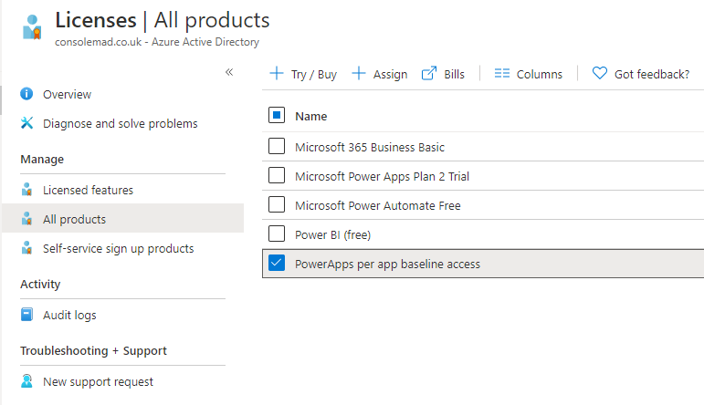
Task: Go to Licensed features
Action: pyautogui.click(x=88, y=190)
